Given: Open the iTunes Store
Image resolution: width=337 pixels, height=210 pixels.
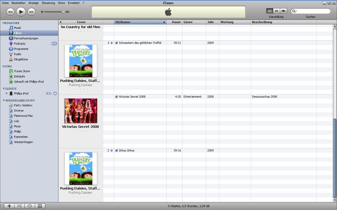Looking at the screenshot, I should click(x=29, y=71).
